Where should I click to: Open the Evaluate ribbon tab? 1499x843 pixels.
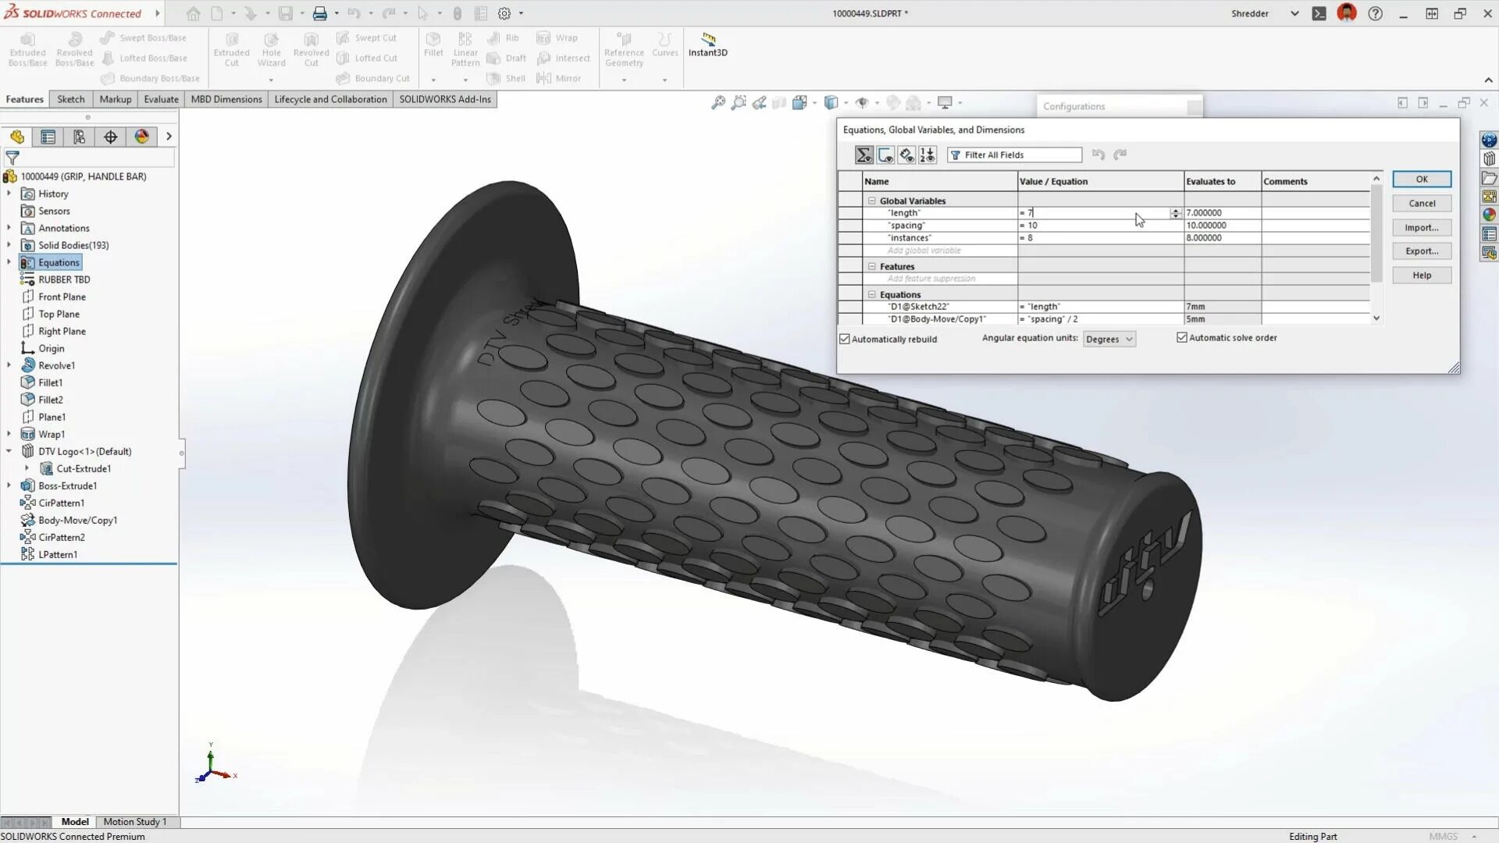[161, 99]
